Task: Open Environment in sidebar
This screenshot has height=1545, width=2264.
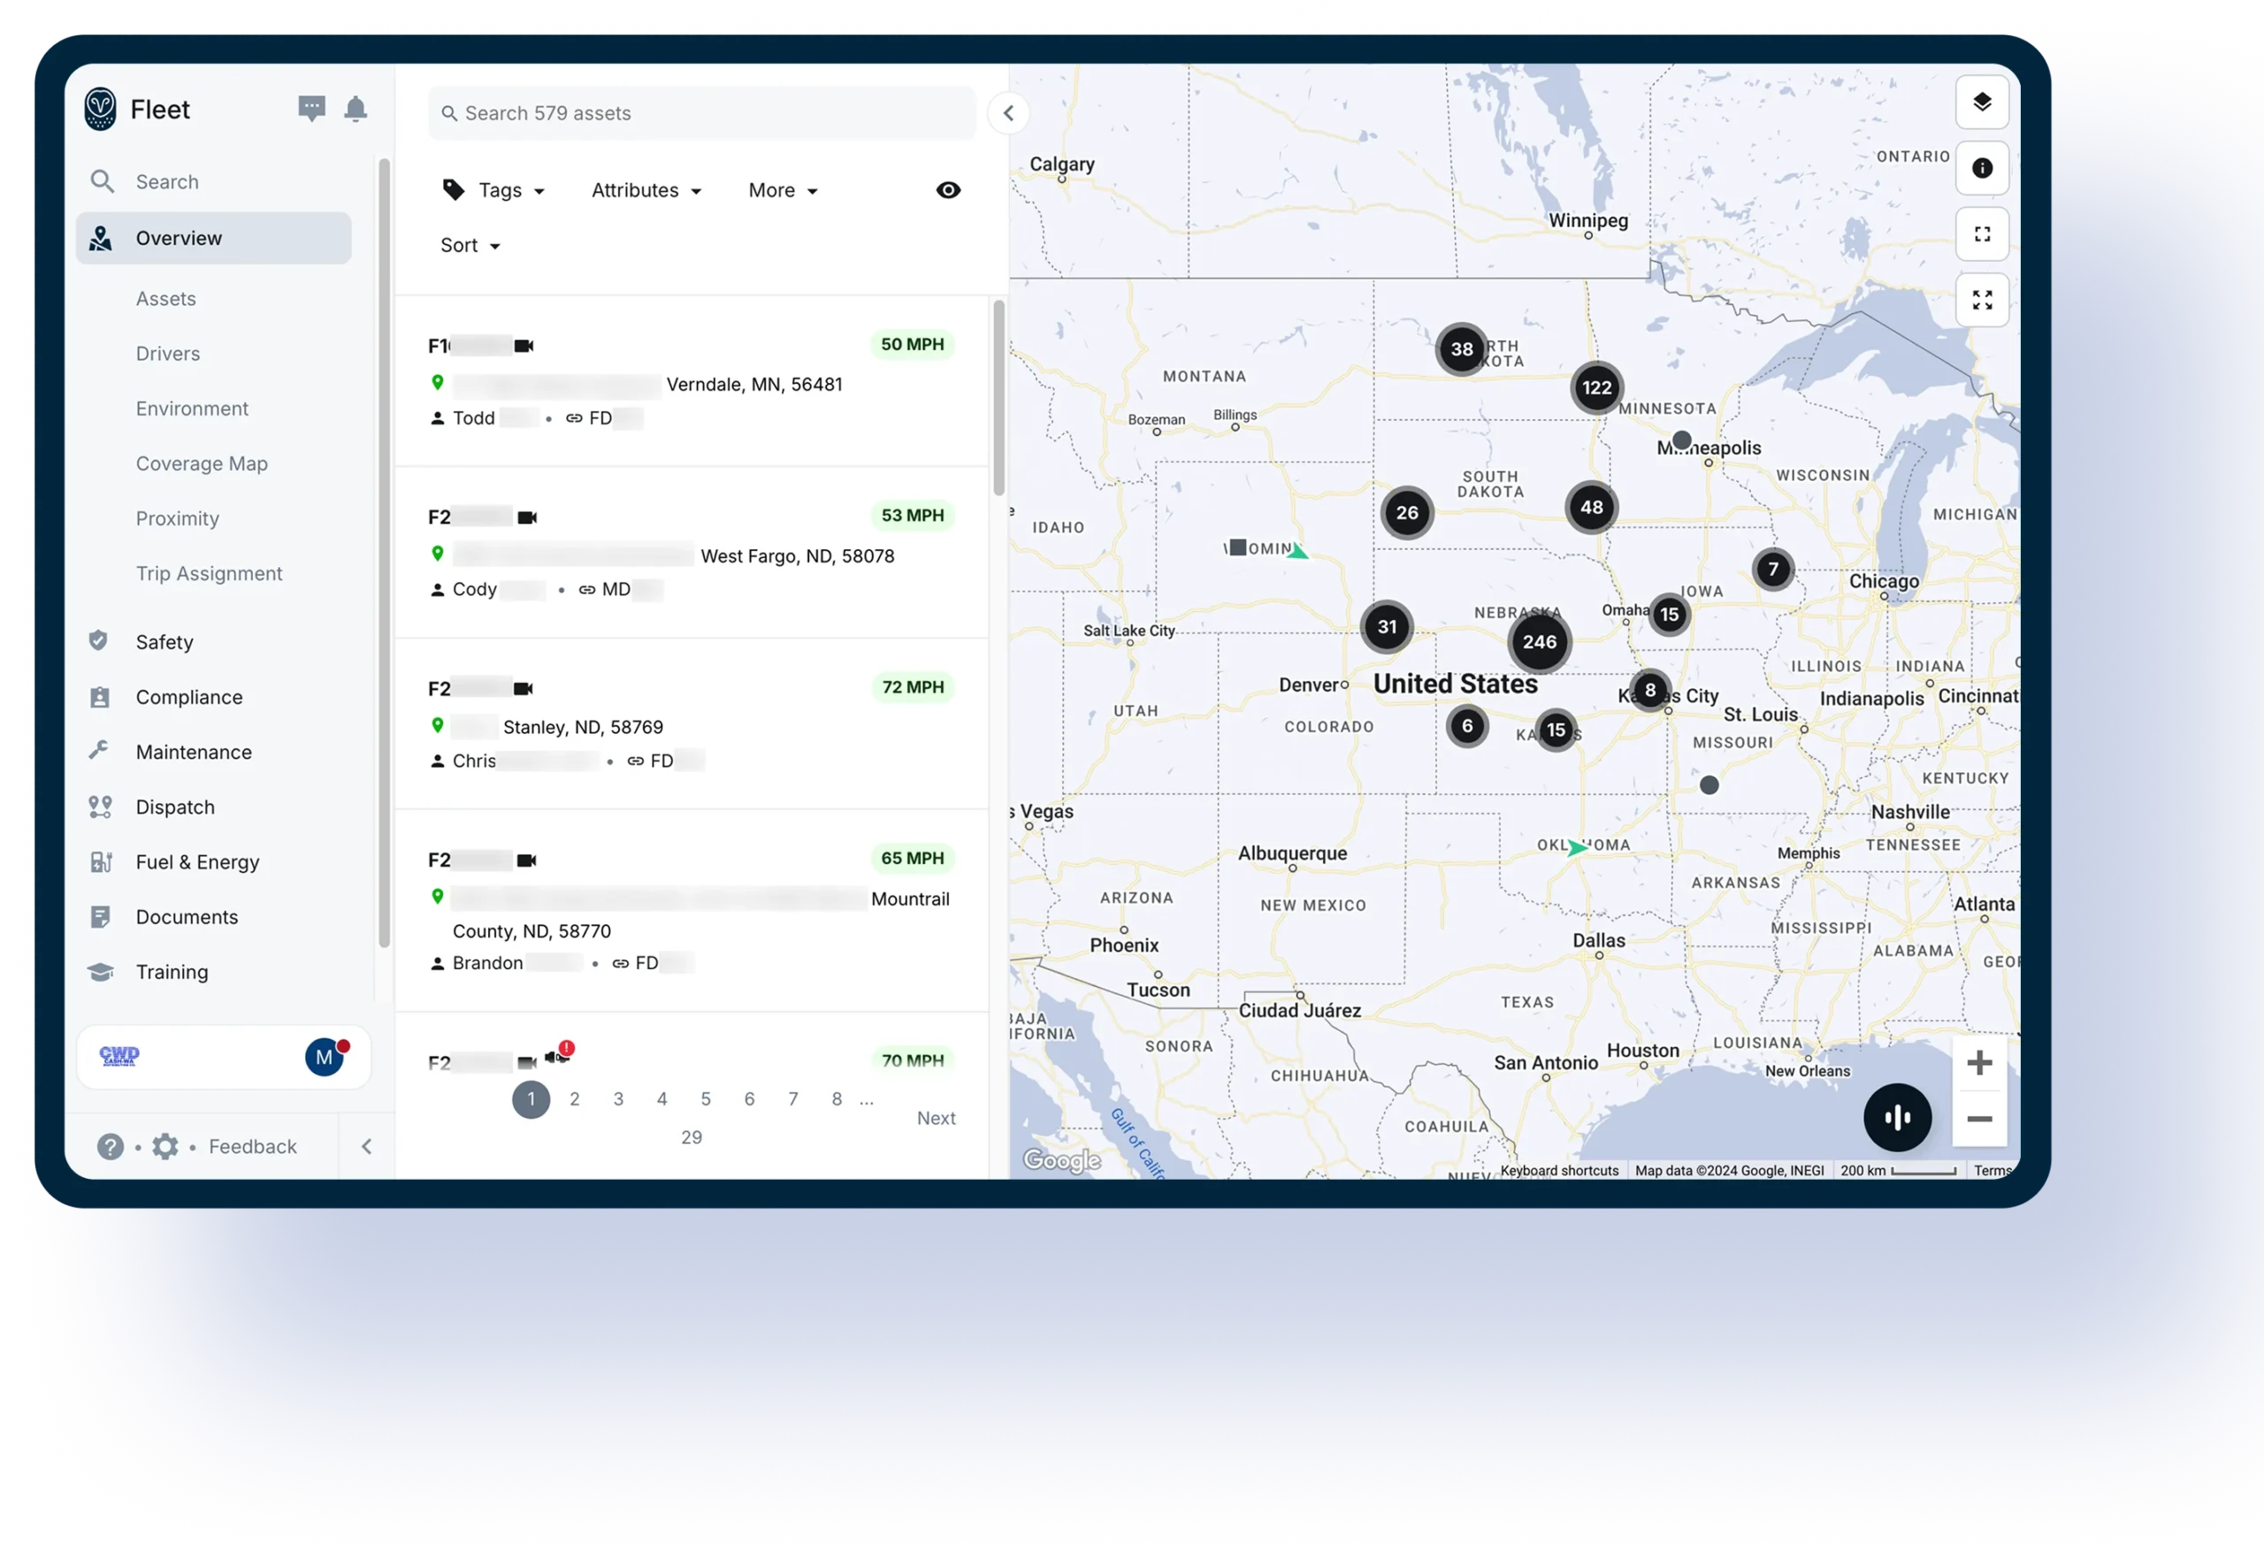Action: click(x=192, y=409)
